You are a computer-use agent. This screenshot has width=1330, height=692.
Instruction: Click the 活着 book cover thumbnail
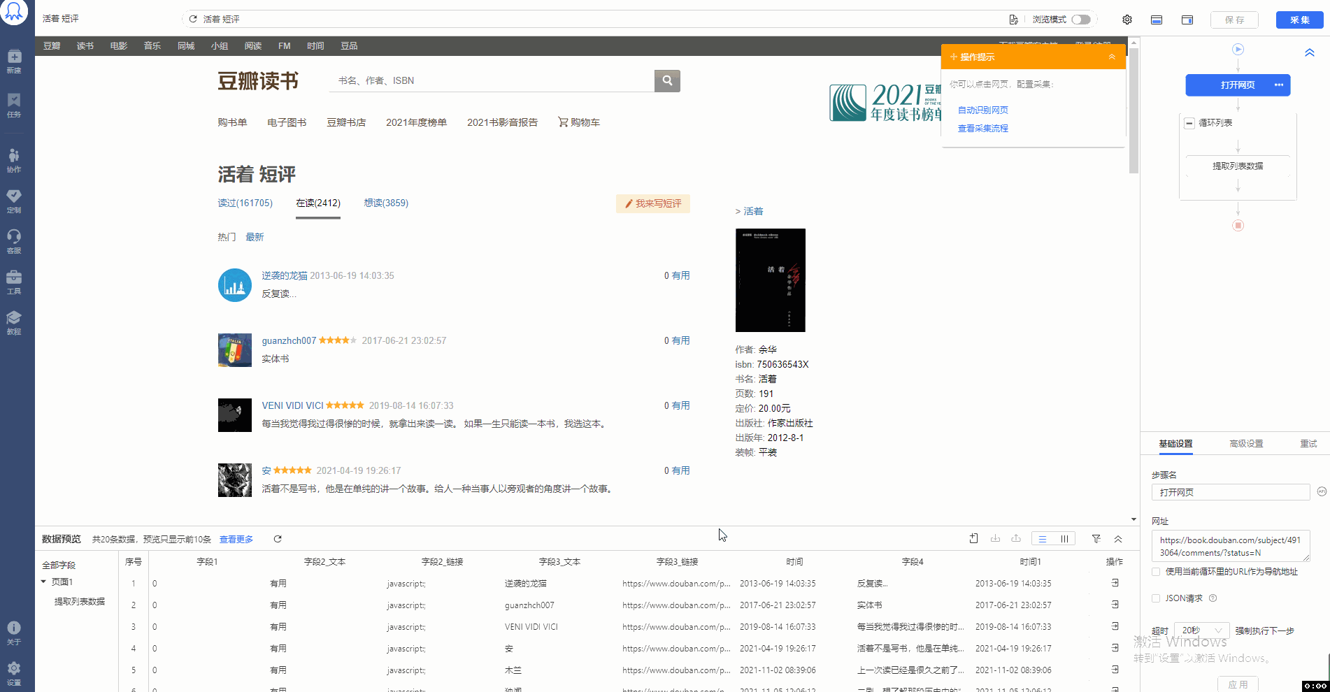[x=771, y=280]
